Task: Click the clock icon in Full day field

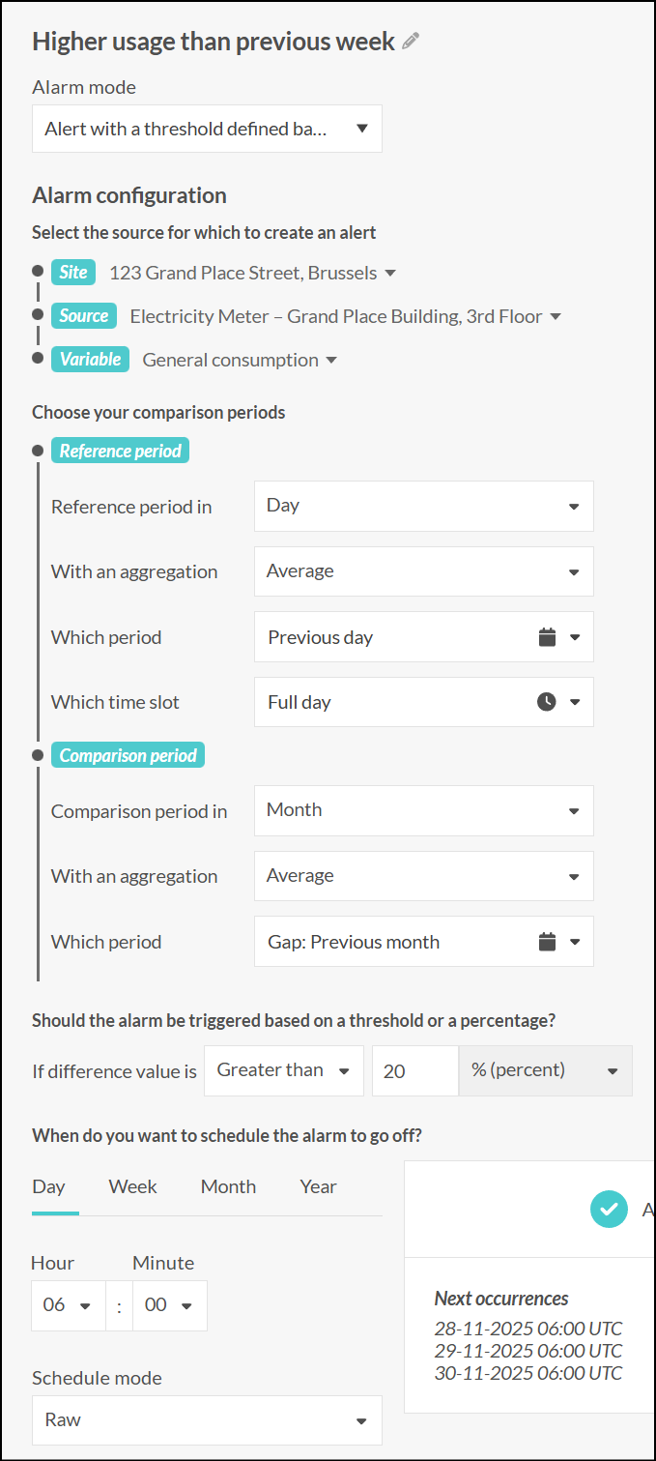Action: [x=547, y=702]
